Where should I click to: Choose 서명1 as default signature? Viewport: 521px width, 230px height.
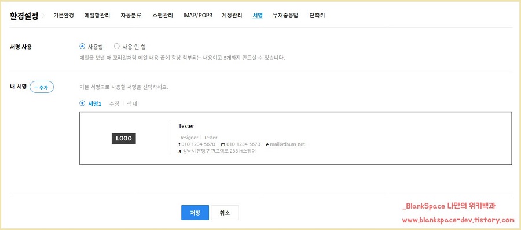[82, 103]
